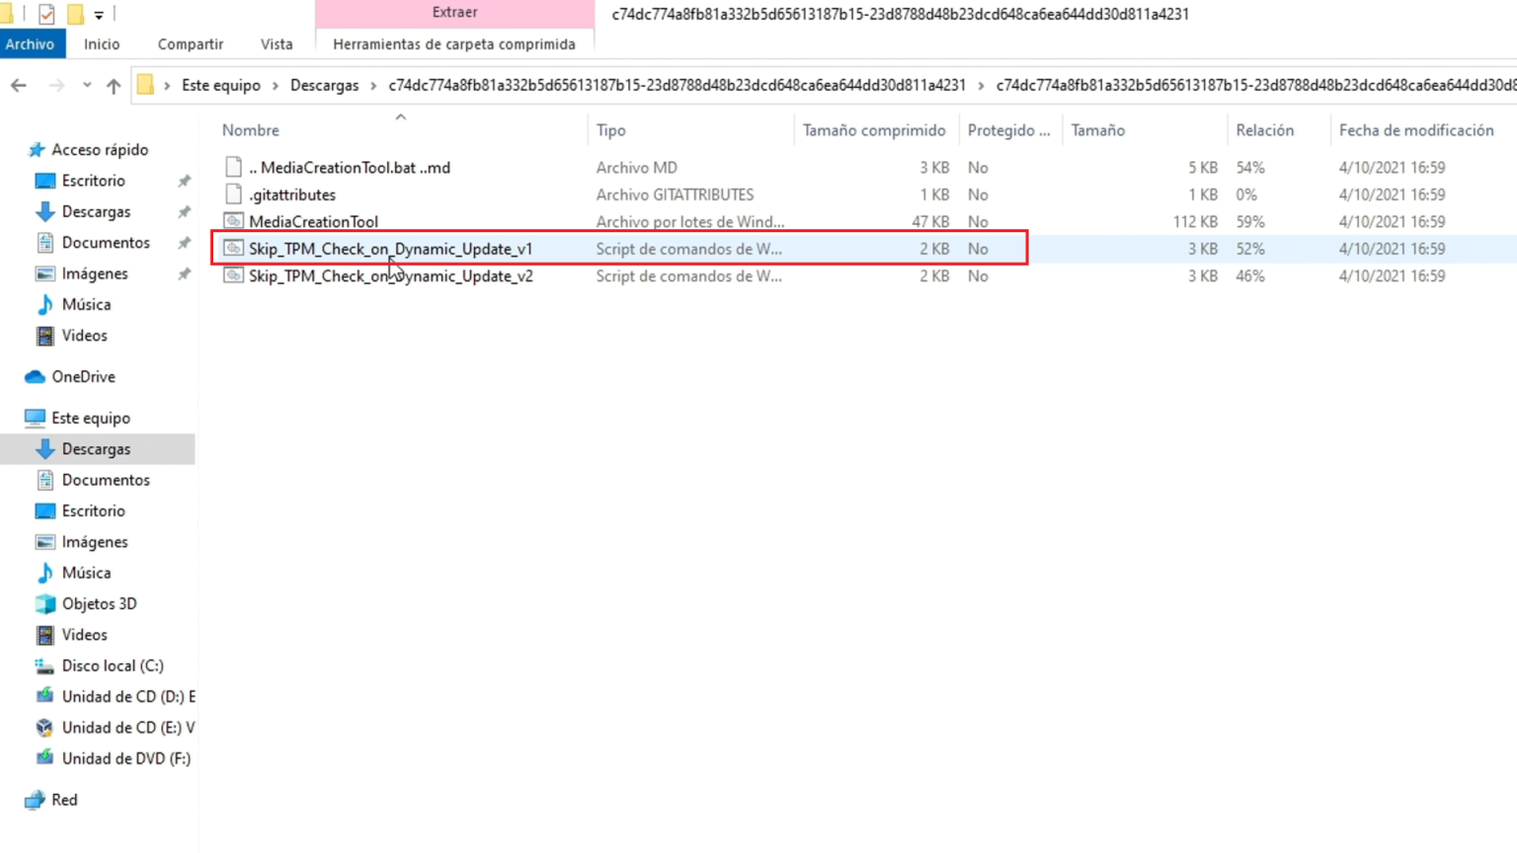
Task: Sort by the Protegido column header
Action: [1008, 130]
